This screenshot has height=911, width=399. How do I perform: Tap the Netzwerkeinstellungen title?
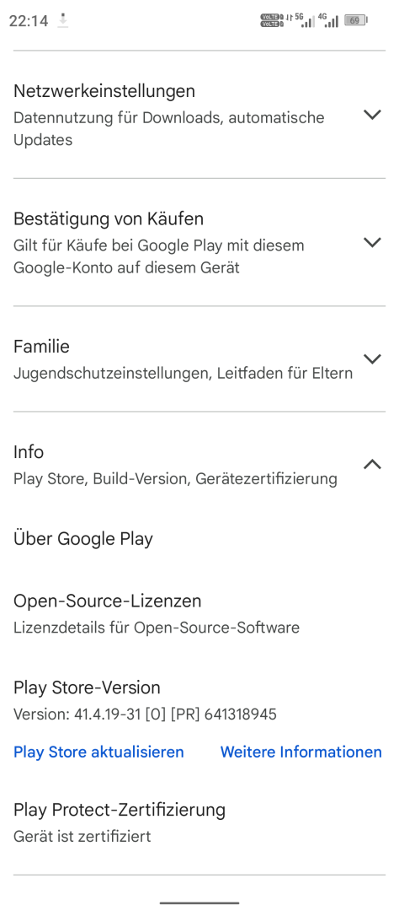[104, 91]
